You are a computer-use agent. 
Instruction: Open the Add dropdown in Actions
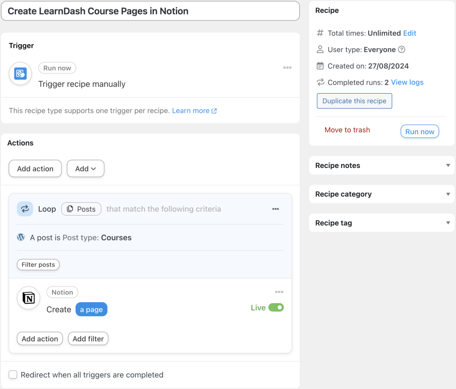85,169
